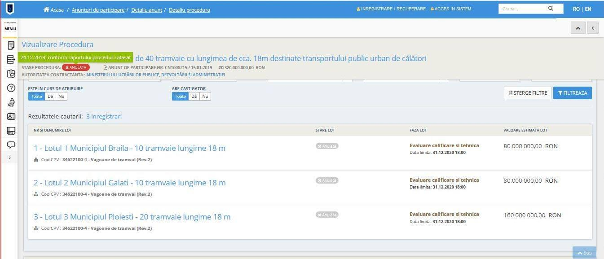Image resolution: width=604 pixels, height=259 pixels.
Task: Click the person figure icon in the sidebar
Action: (x=11, y=102)
